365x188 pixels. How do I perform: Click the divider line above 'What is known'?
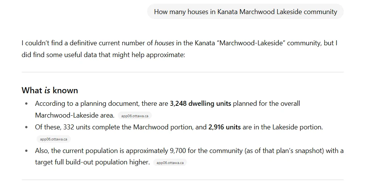[x=182, y=72]
